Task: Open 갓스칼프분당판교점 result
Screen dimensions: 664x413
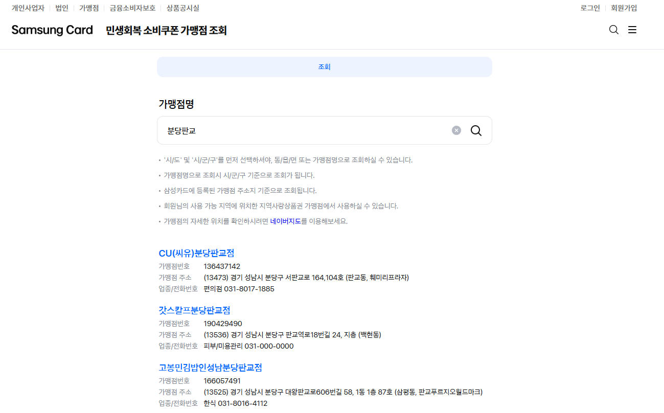Action: [194, 310]
